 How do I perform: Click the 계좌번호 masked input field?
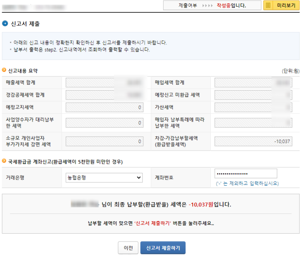pos(246,174)
